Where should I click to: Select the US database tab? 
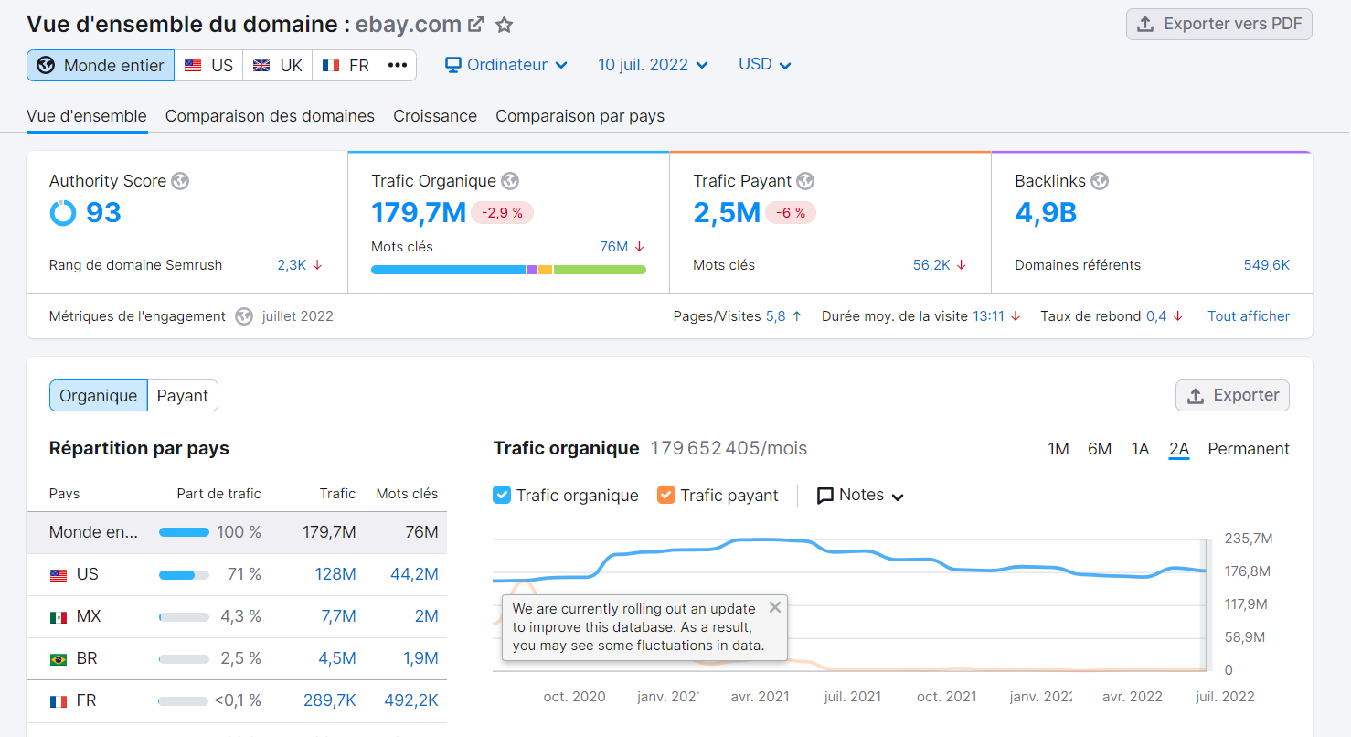click(208, 64)
